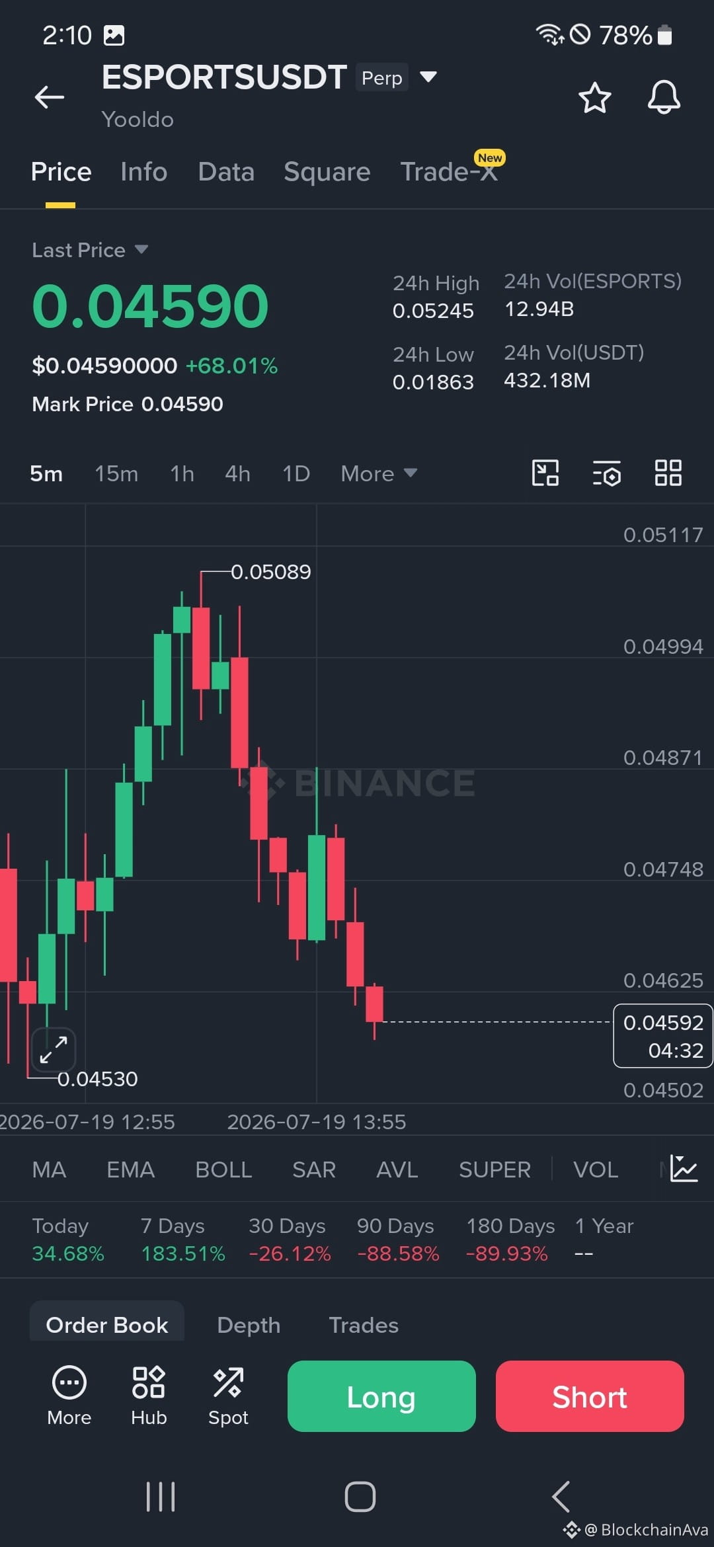Tap the red Short button
Image resolution: width=714 pixels, height=1547 pixels.
pos(590,1396)
